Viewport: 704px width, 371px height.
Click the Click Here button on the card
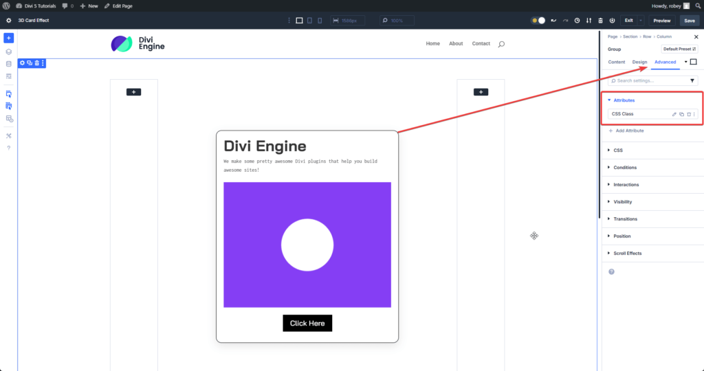point(307,323)
